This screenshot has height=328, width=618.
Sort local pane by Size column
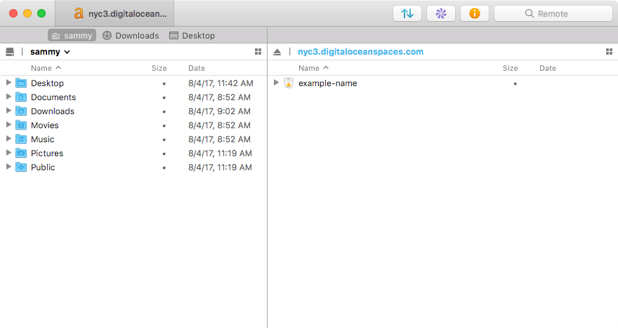coord(159,68)
